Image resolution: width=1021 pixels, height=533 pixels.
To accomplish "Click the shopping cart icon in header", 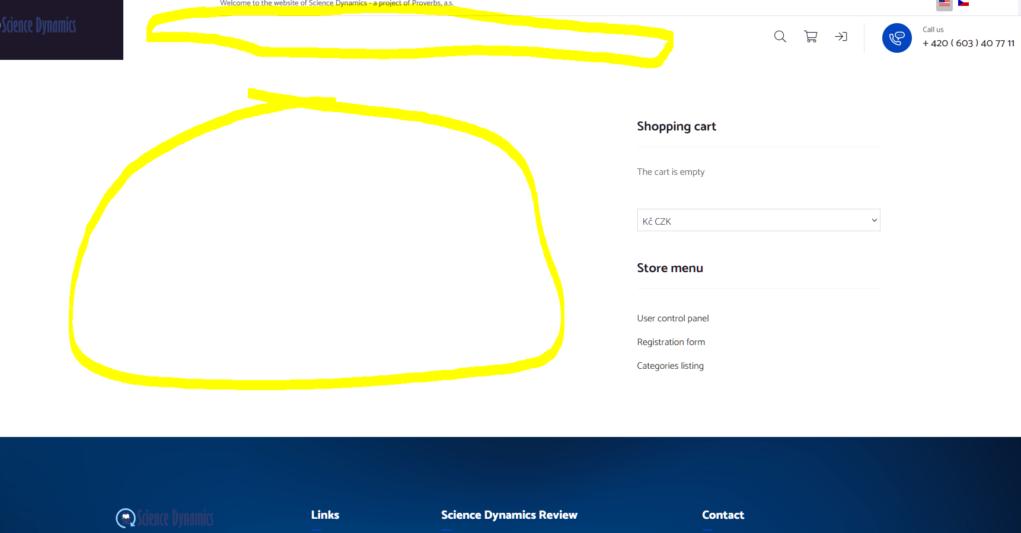I will (x=811, y=37).
